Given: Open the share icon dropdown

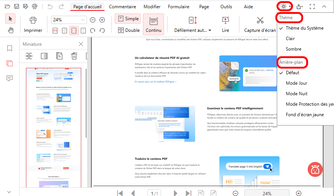Looking at the screenshot, I should 300,7.
